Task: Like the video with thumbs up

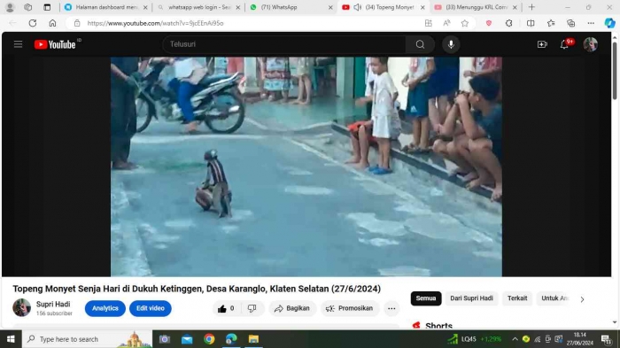Action: pos(226,308)
